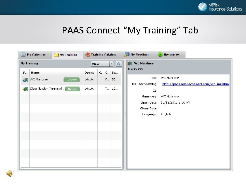Open the Resources tab

(170, 55)
